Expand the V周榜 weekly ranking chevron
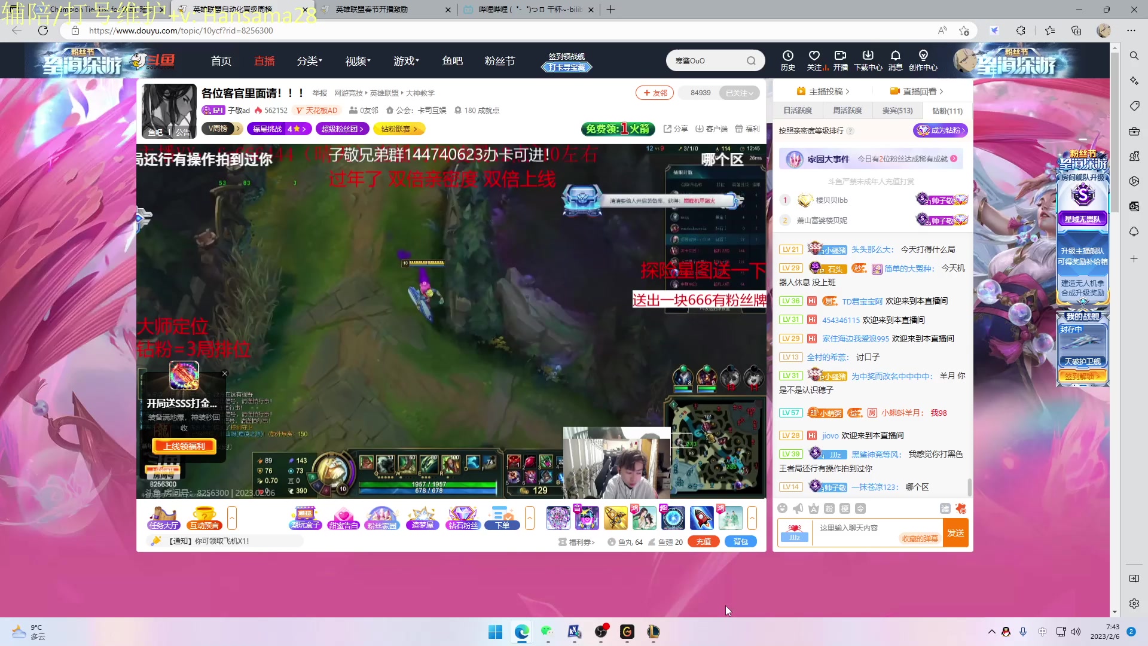This screenshot has height=646, width=1148. point(238,129)
